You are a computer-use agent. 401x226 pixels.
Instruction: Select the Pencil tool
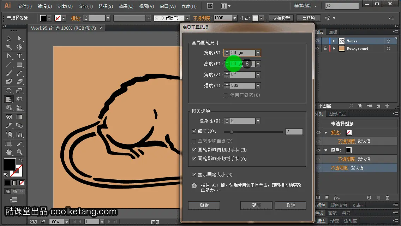click(x=19, y=73)
